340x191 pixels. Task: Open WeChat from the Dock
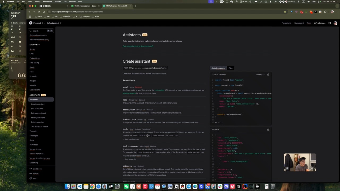click(x=126, y=186)
